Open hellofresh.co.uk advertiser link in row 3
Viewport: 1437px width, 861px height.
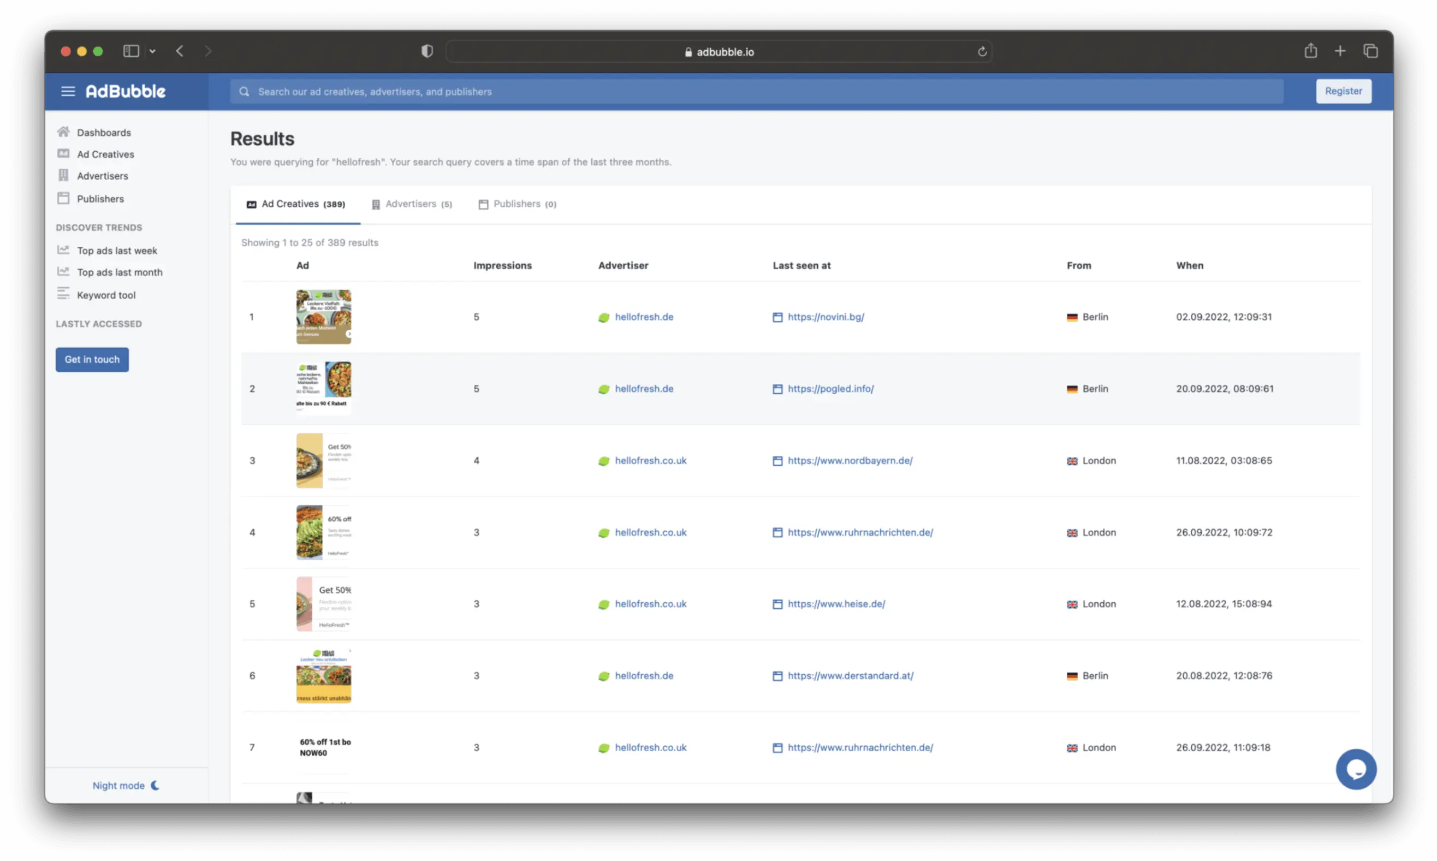point(650,460)
